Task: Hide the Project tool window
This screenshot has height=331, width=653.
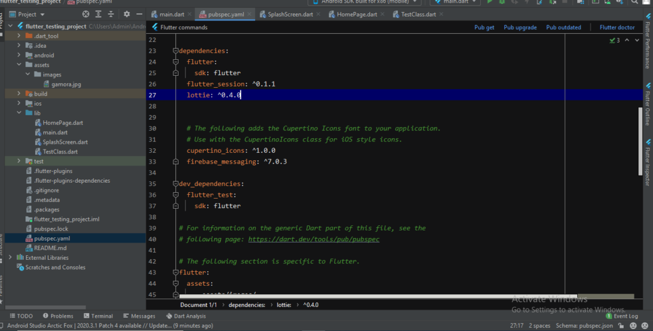Action: click(139, 14)
